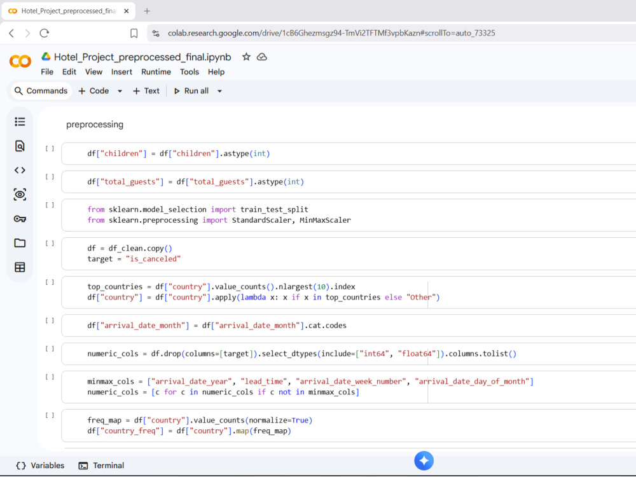Open the Edit menu

(69, 72)
